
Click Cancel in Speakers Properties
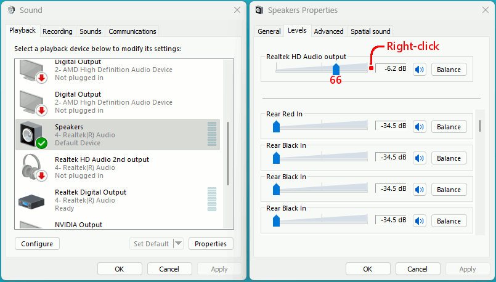click(x=418, y=269)
